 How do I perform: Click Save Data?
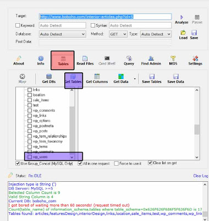tap(175, 78)
